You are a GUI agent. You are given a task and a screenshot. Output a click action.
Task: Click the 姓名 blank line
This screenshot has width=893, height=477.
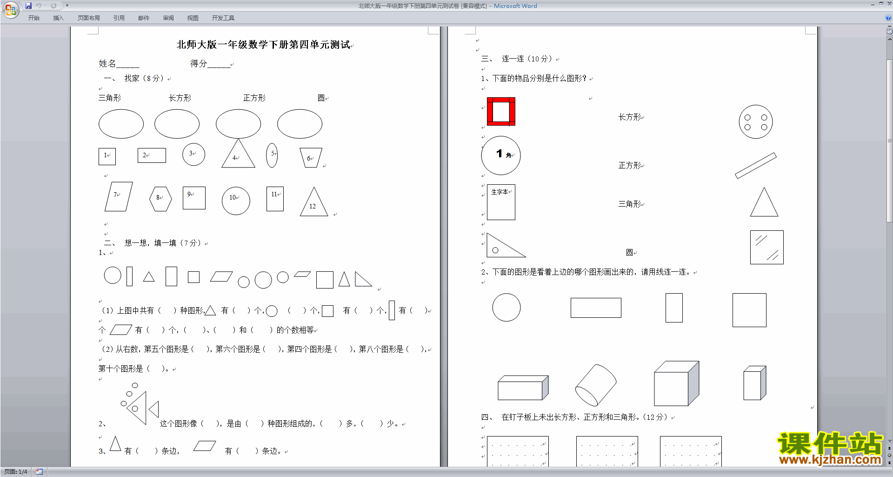[x=127, y=64]
